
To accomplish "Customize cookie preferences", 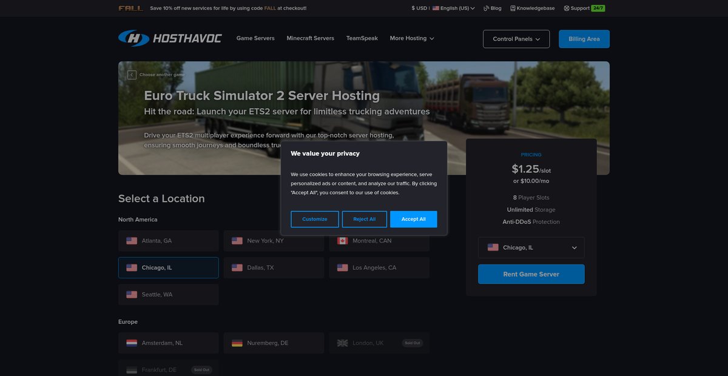I will [x=315, y=219].
